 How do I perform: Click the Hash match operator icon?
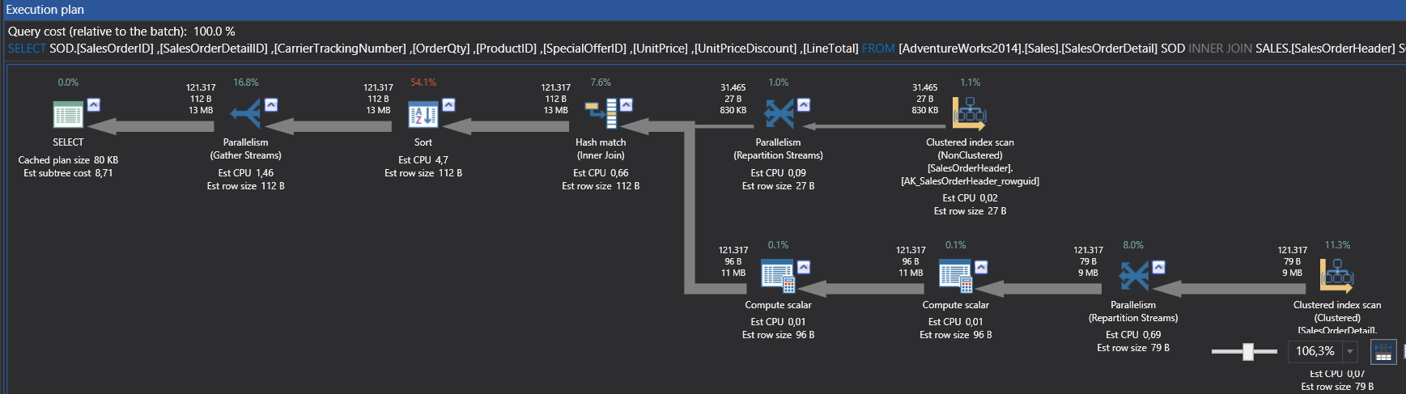click(601, 114)
